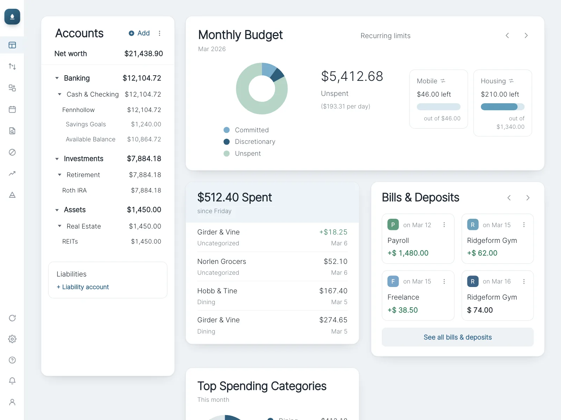Open the dashboard layout icon in the sidebar

[x=12, y=45]
